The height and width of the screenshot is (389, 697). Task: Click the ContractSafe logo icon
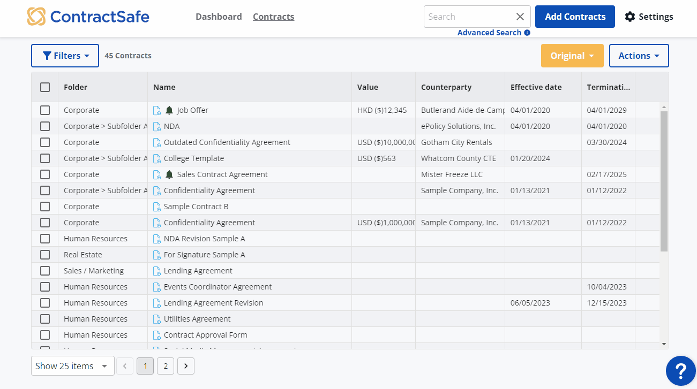[x=36, y=17]
